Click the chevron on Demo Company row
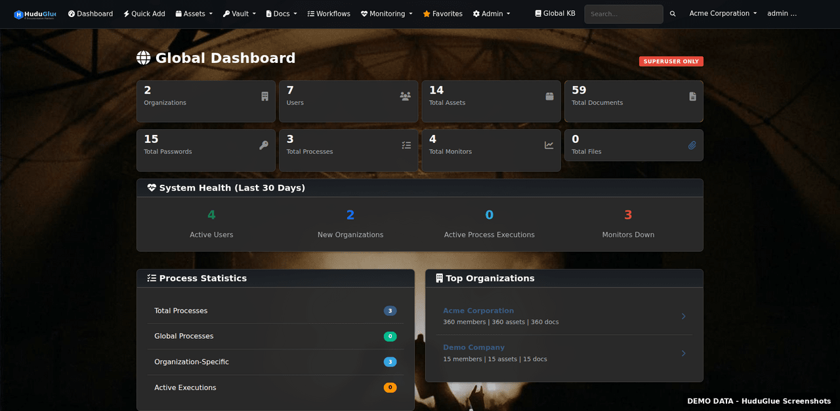The width and height of the screenshot is (840, 411). point(683,353)
